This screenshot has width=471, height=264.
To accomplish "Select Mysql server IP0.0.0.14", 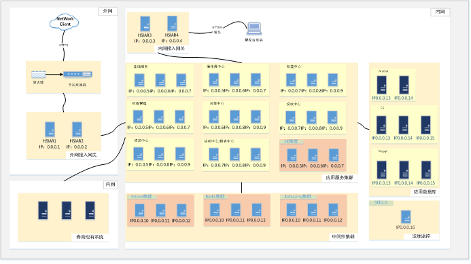I will (x=404, y=170).
